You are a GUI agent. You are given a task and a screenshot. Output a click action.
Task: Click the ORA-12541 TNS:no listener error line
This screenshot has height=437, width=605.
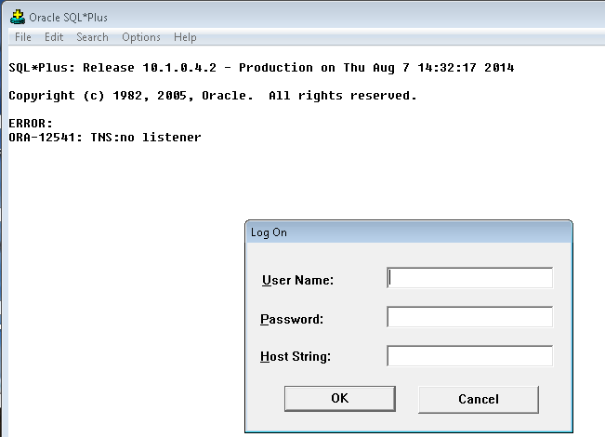[105, 137]
